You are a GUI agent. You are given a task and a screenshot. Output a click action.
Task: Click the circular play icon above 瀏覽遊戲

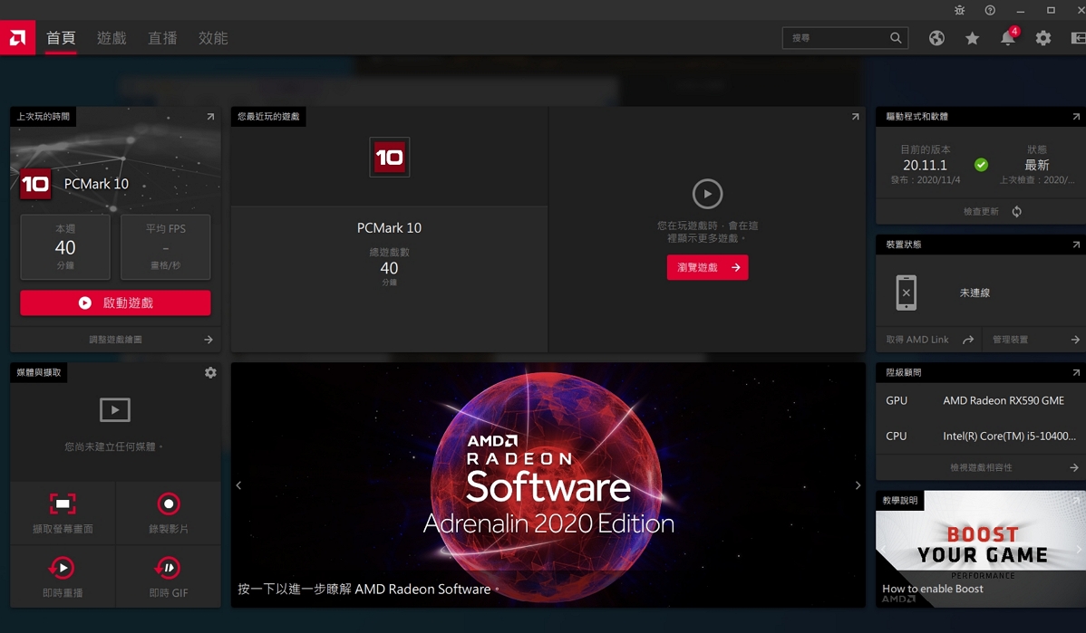(x=707, y=194)
